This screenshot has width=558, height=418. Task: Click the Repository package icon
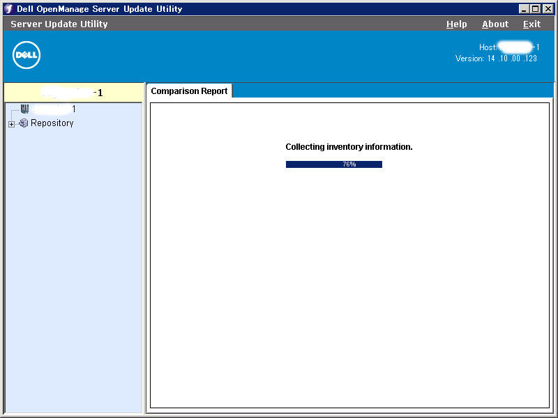pos(24,123)
